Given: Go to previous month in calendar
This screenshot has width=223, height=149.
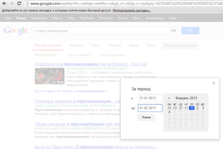Looking at the screenshot, I should (169, 98).
